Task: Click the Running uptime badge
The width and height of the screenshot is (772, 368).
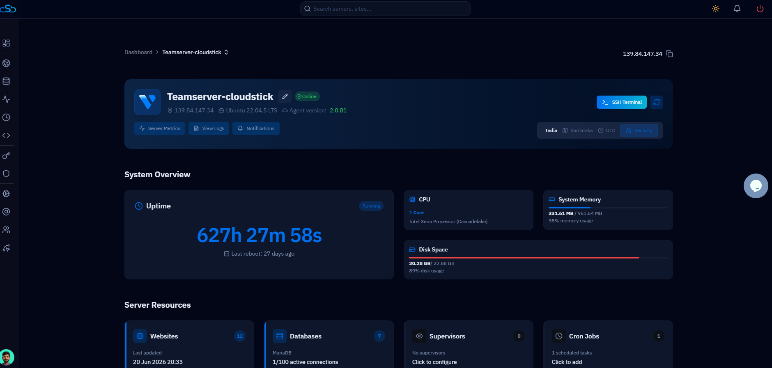Action: tap(371, 206)
